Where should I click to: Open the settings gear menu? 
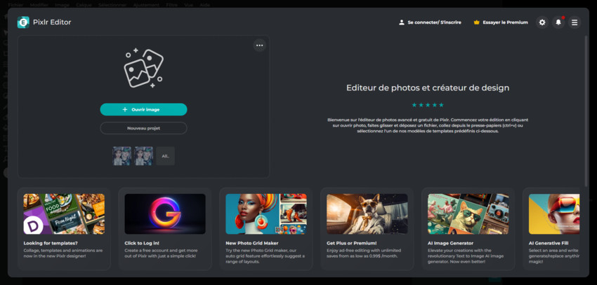(542, 22)
